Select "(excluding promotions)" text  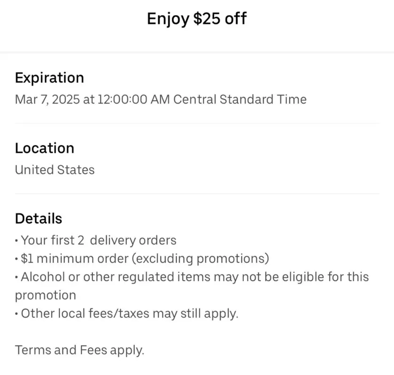click(x=201, y=259)
